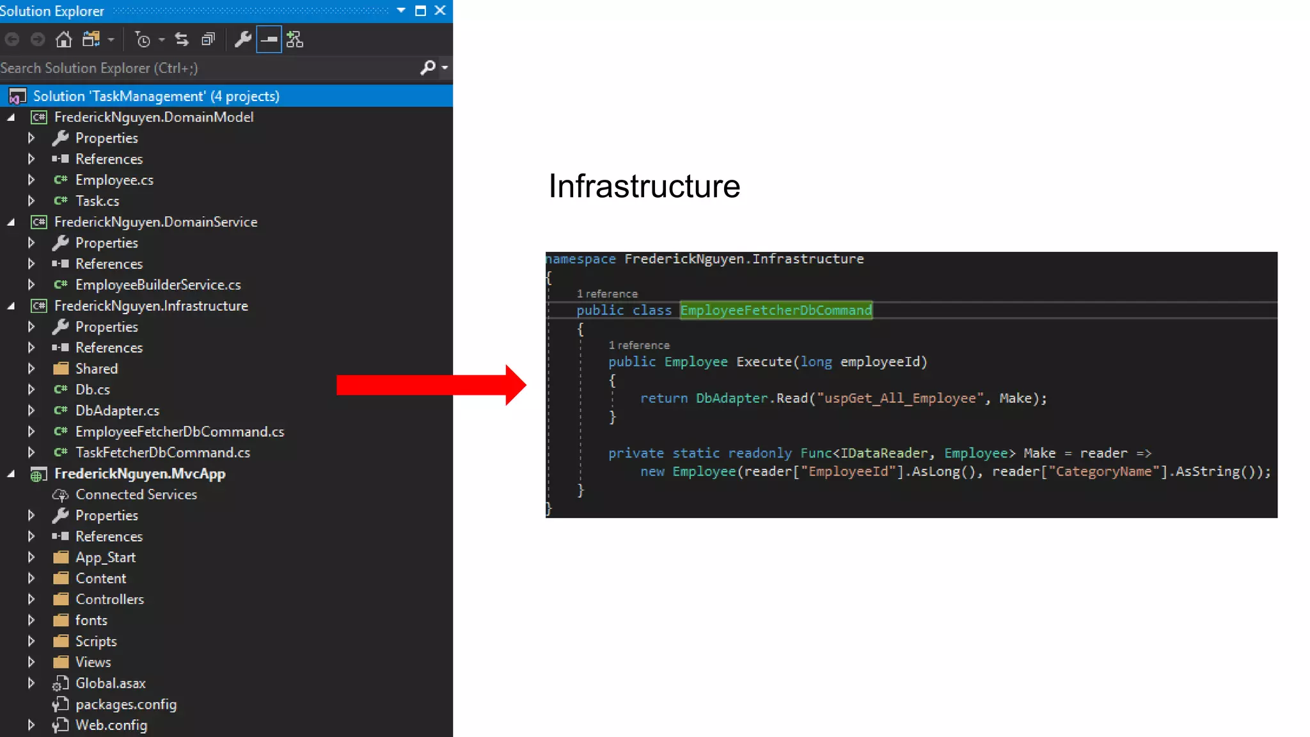Select Properties under Infrastructure project
The height and width of the screenshot is (737, 1310).
pos(107,327)
